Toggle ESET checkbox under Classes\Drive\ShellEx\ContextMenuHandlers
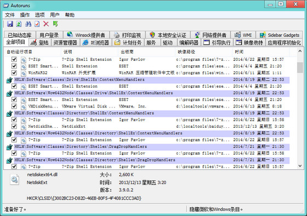307x216 pixels. pyautogui.click(x=14, y=86)
